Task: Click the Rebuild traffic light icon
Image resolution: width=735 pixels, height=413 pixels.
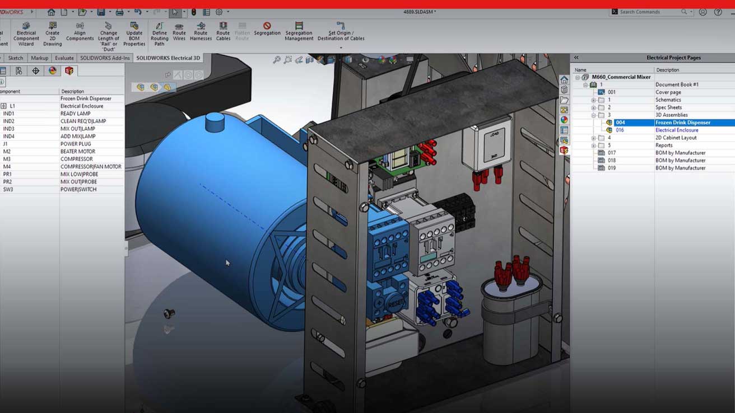Action: tap(194, 12)
